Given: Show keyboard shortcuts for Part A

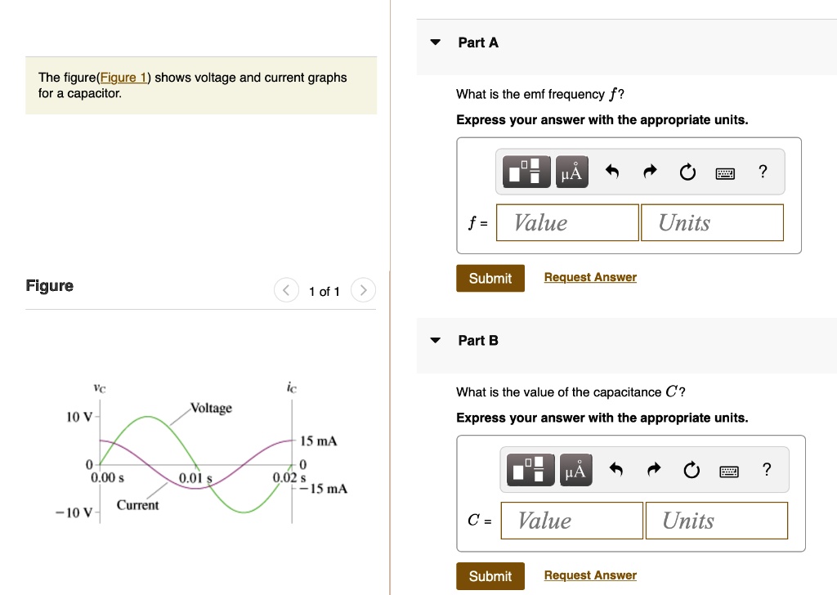Looking at the screenshot, I should [725, 173].
